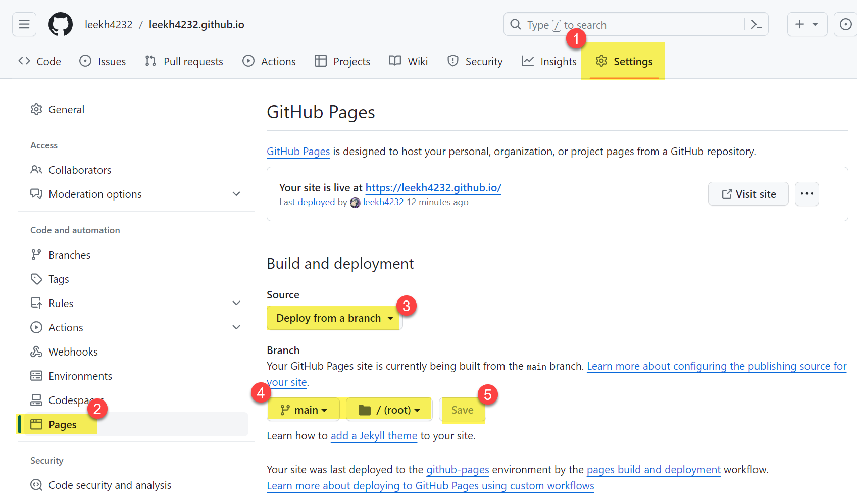Open the main branch dropdown
The height and width of the screenshot is (501, 857).
pos(304,410)
